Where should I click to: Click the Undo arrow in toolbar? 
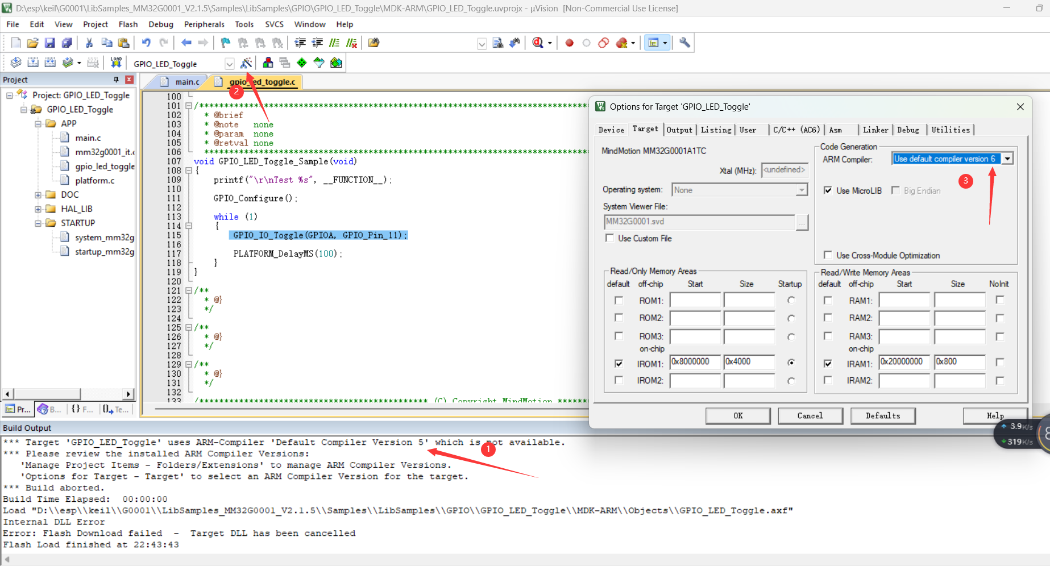tap(146, 43)
